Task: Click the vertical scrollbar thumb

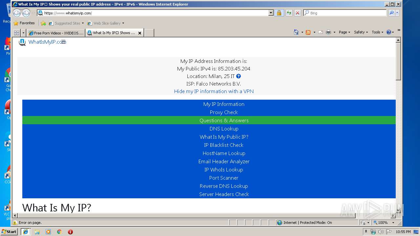Action: (x=398, y=62)
